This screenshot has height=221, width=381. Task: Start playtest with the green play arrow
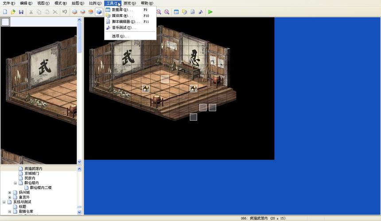(x=210, y=12)
